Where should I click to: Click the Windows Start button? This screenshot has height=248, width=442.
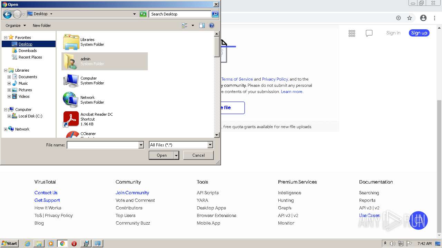(9, 244)
